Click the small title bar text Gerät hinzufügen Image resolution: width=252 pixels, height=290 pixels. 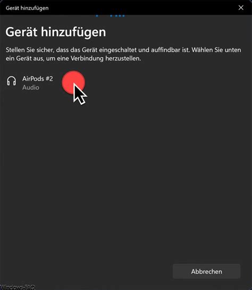27,8
